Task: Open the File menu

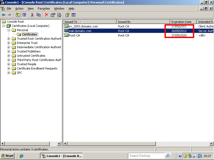Action: click(9, 9)
